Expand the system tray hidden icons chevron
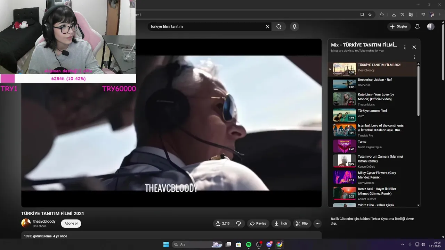Viewport: 445px width, 250px height. [403, 244]
